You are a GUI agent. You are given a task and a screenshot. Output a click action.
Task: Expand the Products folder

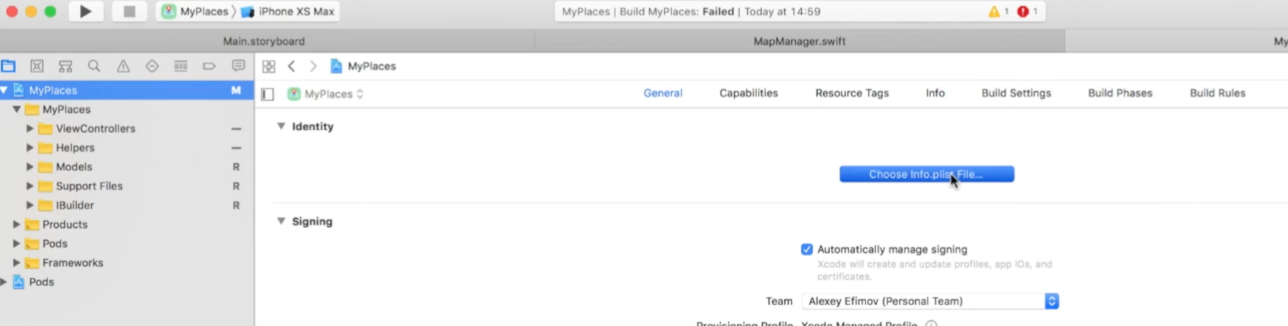(16, 224)
